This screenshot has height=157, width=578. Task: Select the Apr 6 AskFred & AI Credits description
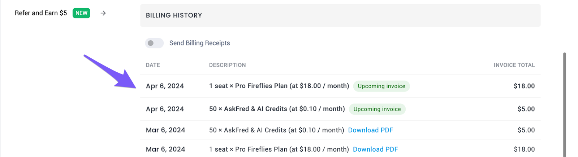277,109
